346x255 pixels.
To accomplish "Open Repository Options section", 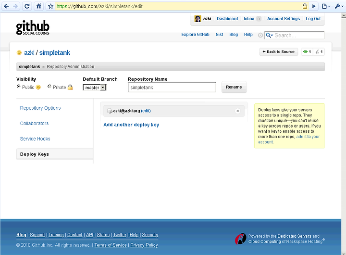I will click(40, 108).
